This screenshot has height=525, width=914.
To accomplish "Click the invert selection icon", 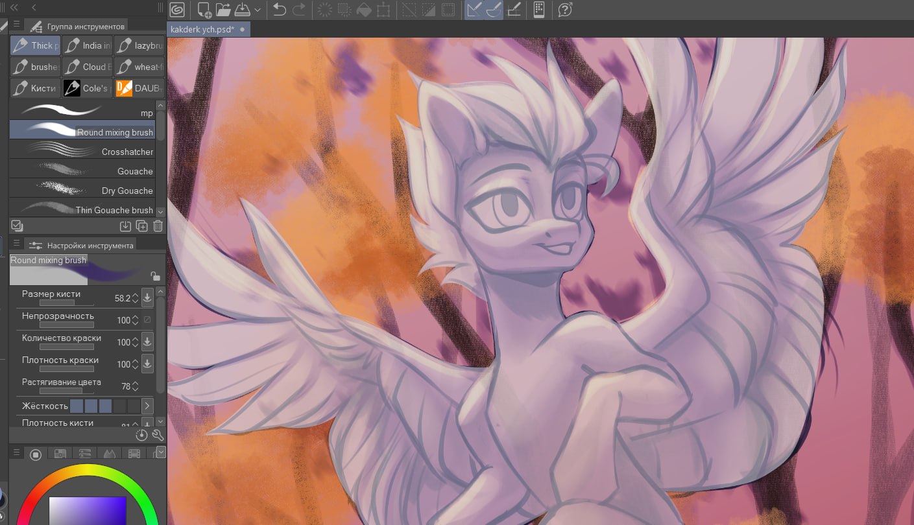I will [429, 10].
